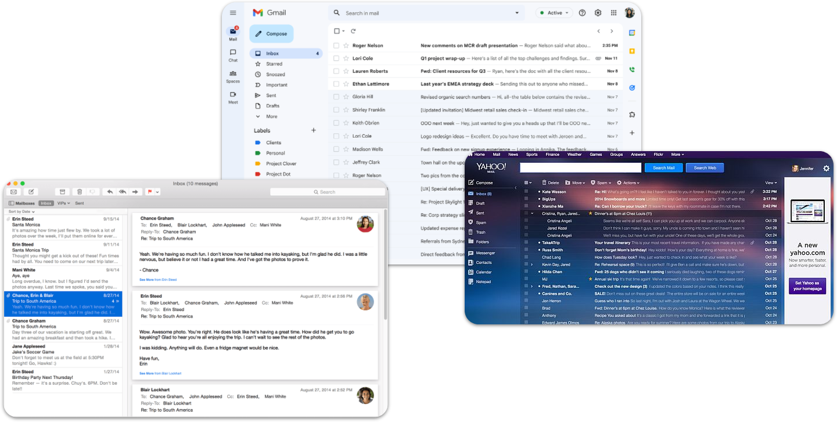Click the Search in mail field in Gmail
837x422 pixels.
point(427,13)
